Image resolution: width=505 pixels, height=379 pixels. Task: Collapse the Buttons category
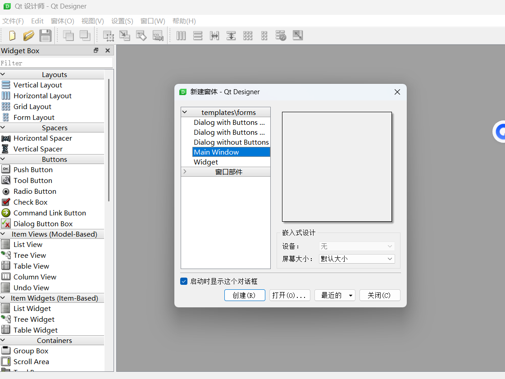(3, 159)
